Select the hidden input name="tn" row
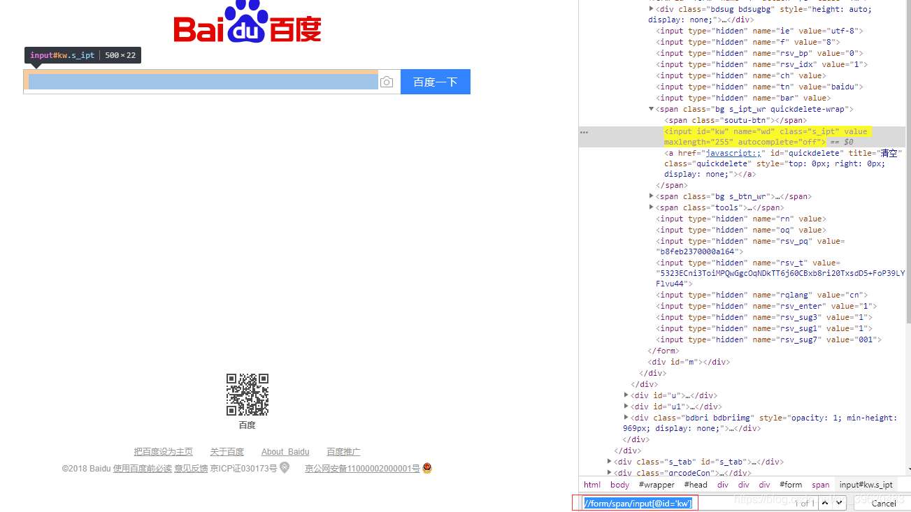The height and width of the screenshot is (512, 911). point(760,87)
